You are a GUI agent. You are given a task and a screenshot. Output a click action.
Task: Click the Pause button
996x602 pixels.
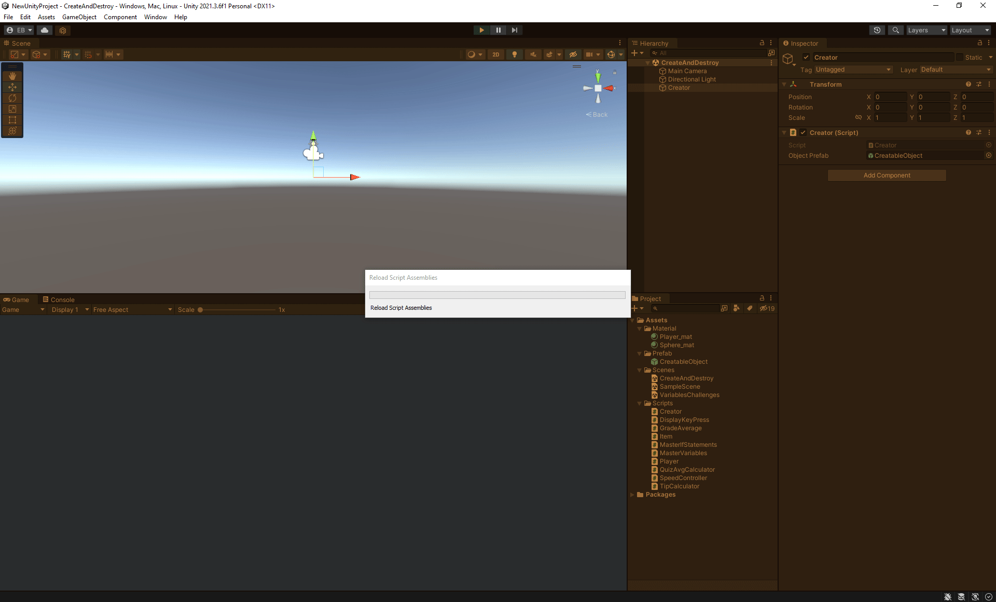498,30
